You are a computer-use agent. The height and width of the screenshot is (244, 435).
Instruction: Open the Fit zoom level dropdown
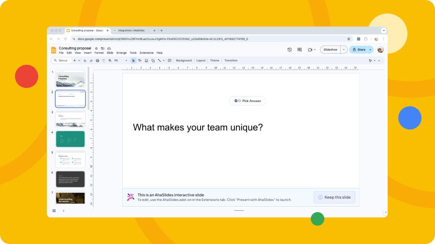120,60
